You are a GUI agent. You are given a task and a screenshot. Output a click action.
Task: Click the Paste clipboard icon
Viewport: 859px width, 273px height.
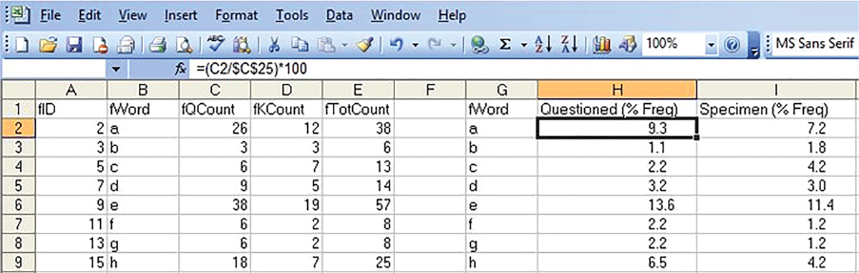coord(326,45)
